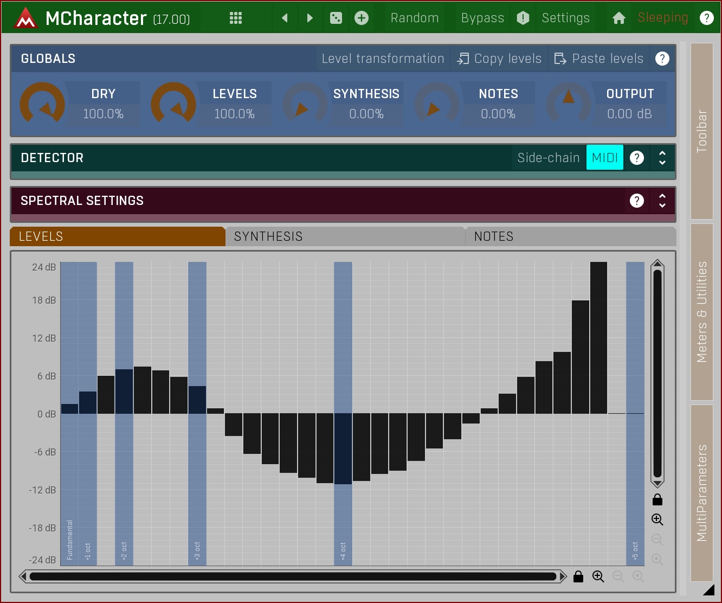
Task: Expand the Detector section arrows
Action: point(662,158)
